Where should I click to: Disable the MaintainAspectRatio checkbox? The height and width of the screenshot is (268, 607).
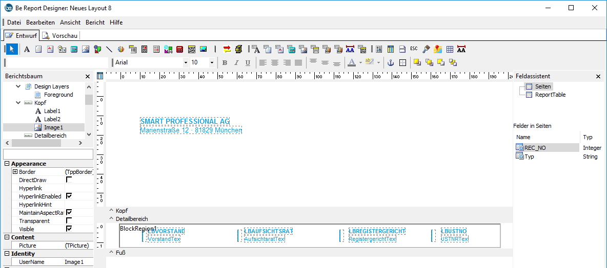[x=69, y=213]
